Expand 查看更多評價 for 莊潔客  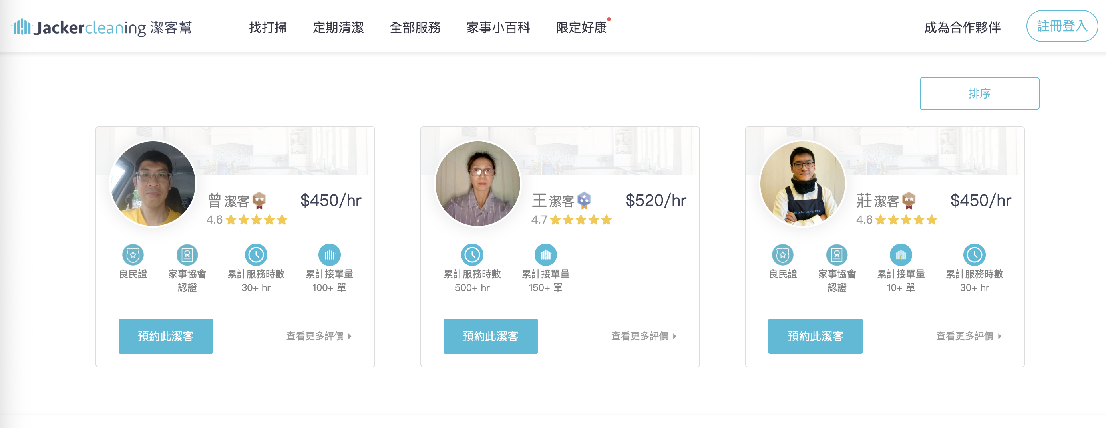[x=968, y=336]
